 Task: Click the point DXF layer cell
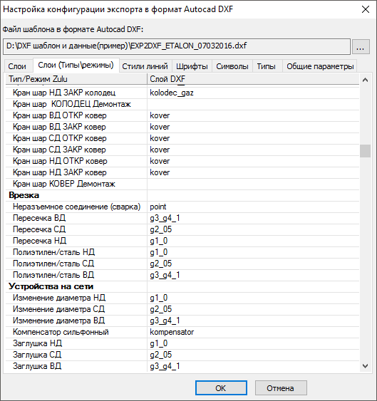pyautogui.click(x=253, y=207)
